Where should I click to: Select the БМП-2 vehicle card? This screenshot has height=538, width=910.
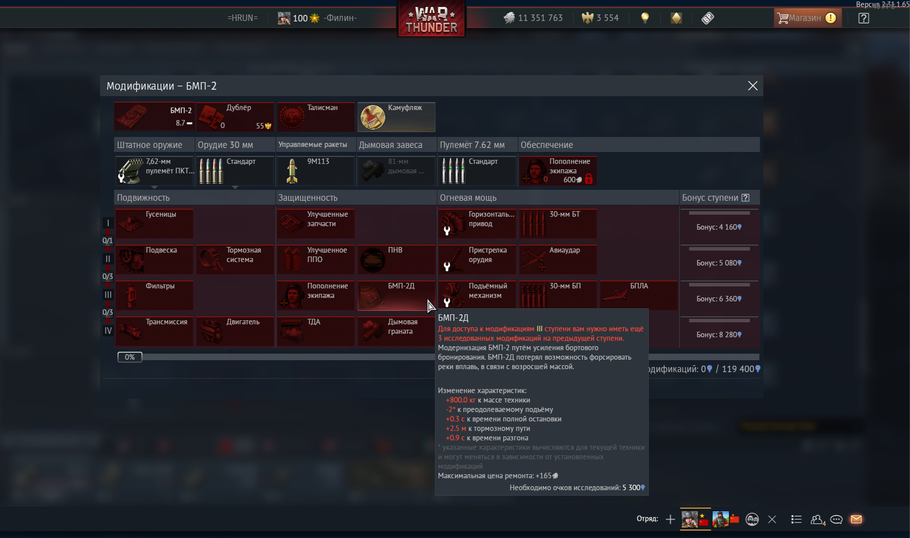154,117
